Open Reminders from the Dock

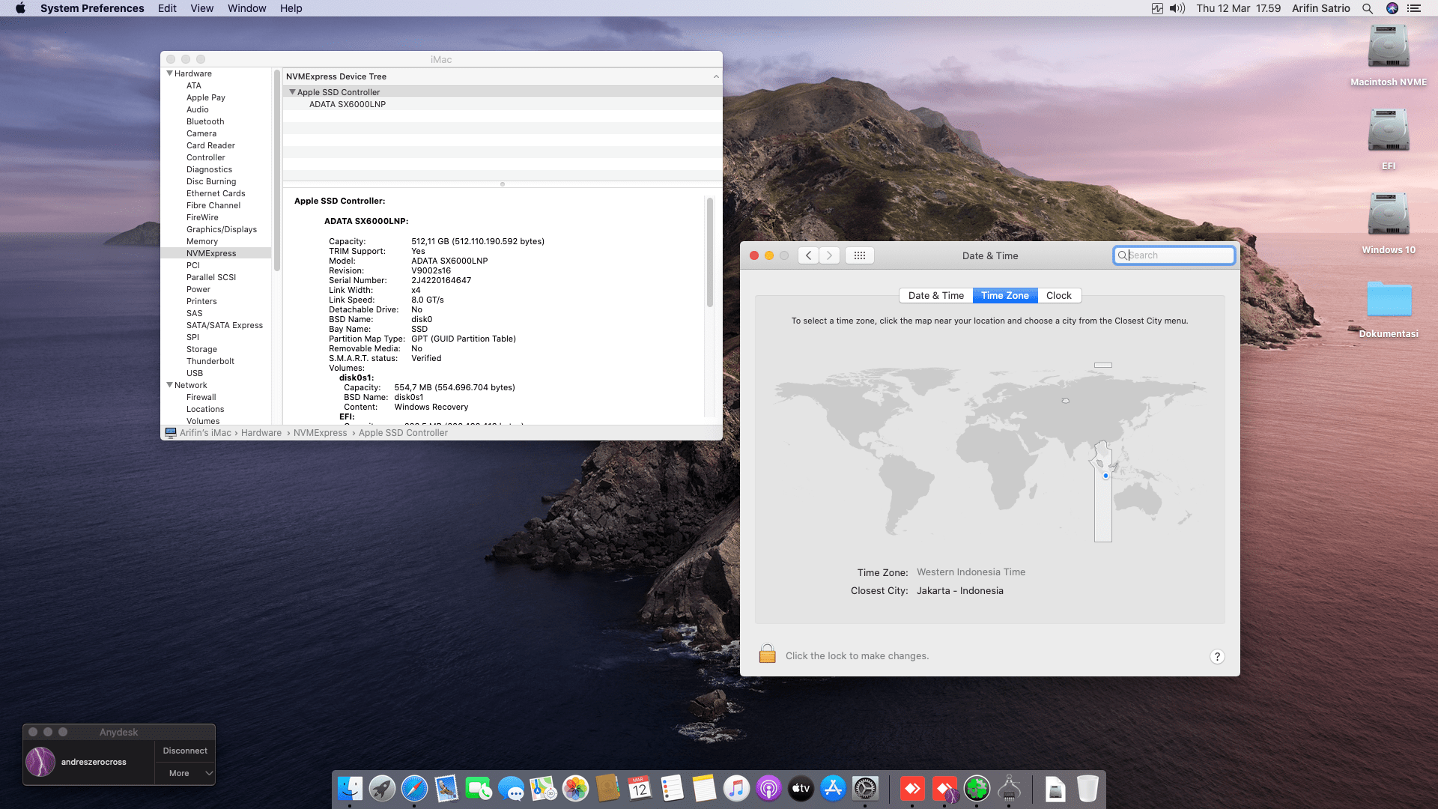[672, 788]
